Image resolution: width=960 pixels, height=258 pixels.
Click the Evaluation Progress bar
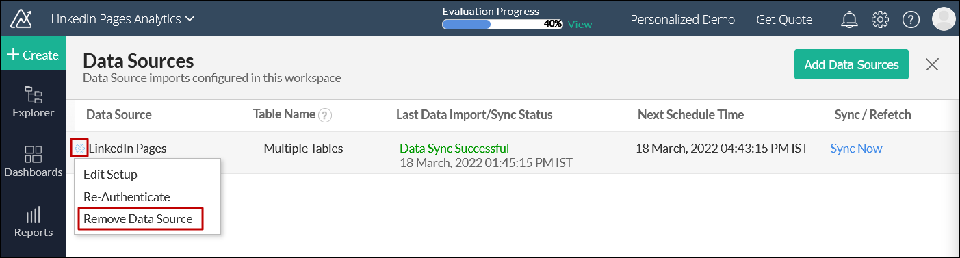point(503,24)
